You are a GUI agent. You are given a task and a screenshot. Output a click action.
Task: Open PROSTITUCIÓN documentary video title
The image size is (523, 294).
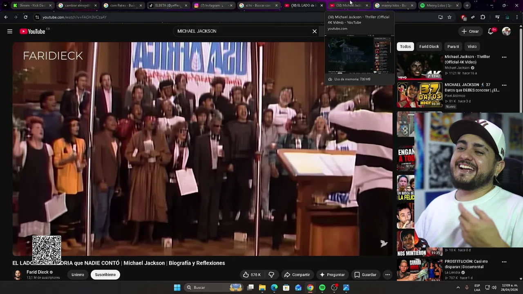click(x=466, y=264)
